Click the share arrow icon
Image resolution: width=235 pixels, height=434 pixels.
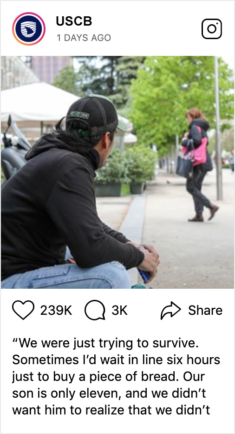coord(170,310)
